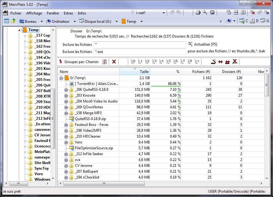Click the Grouper par: Chemin button

click(79, 62)
